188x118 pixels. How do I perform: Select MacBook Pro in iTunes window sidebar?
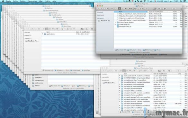(x=104, y=21)
